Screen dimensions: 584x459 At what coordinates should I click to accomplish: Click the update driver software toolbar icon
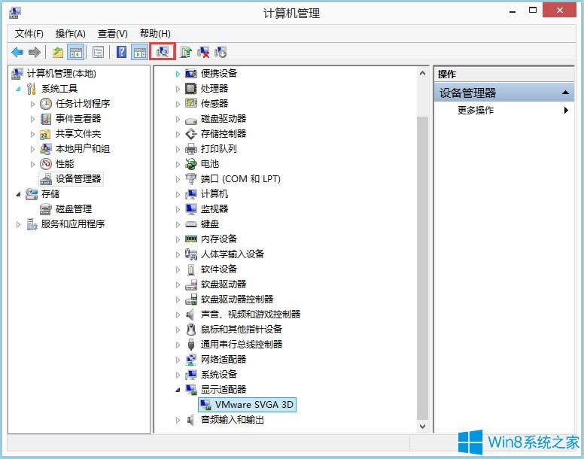pyautogui.click(x=185, y=52)
